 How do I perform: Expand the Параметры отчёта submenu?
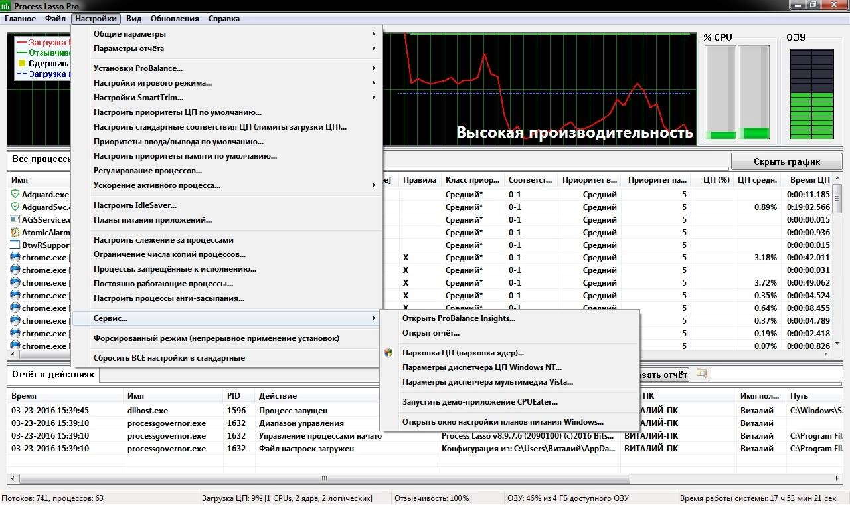(x=227, y=49)
